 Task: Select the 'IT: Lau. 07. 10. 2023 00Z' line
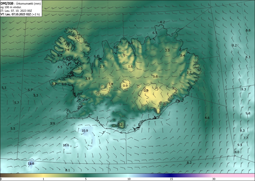click(x=16, y=11)
